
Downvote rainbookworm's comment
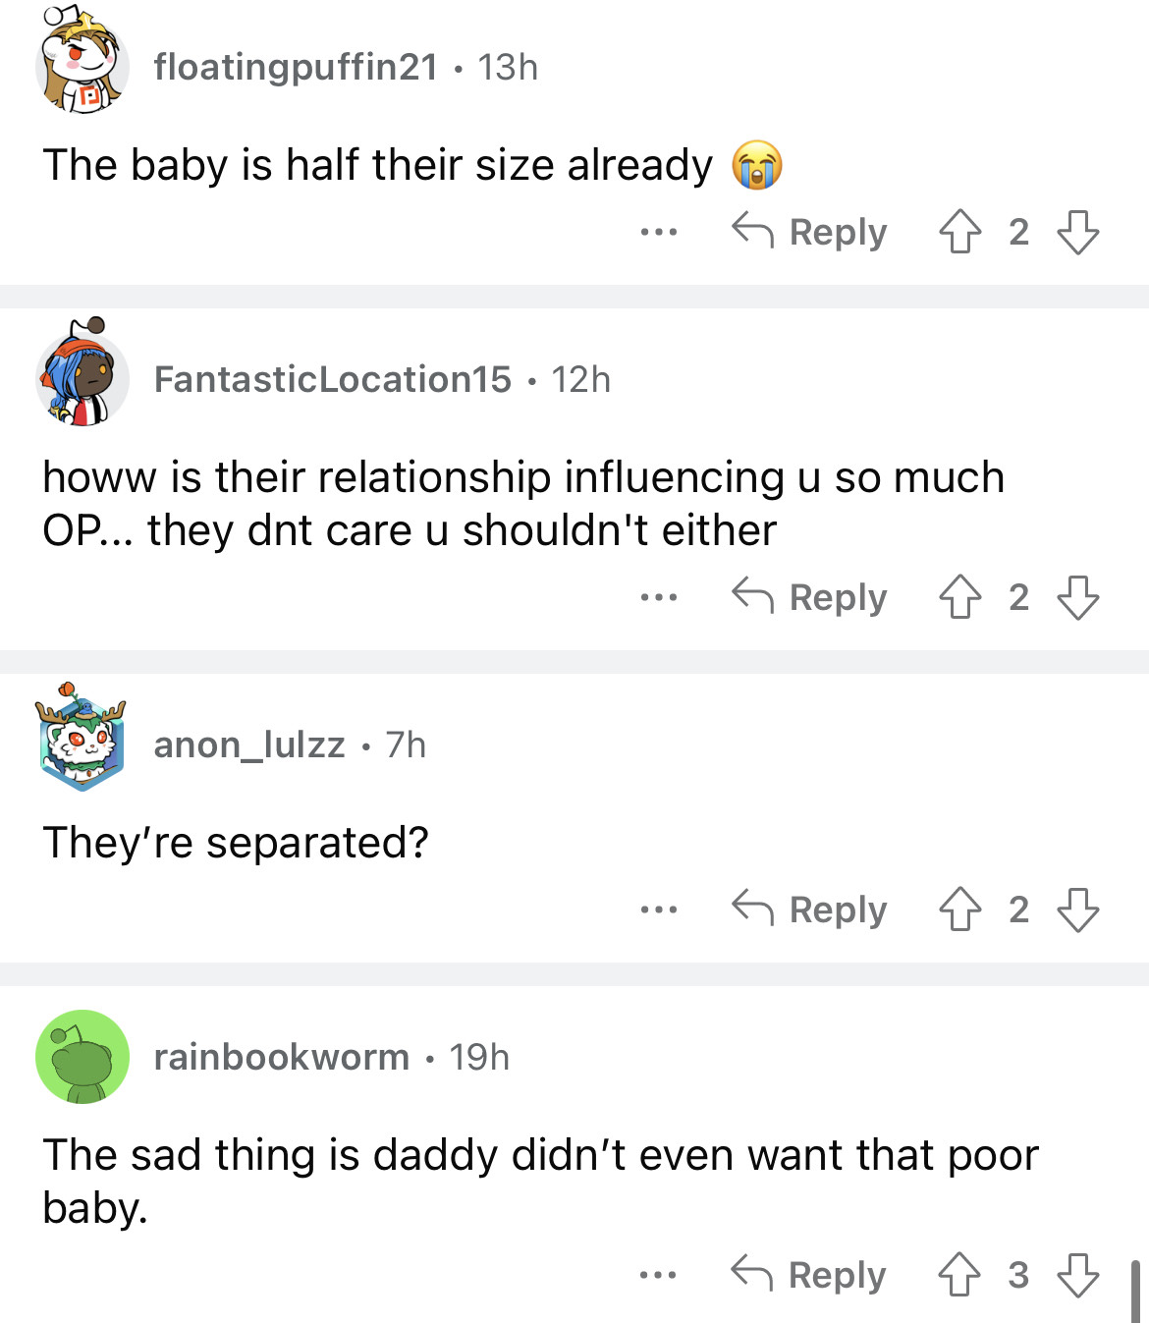coord(1076,1275)
